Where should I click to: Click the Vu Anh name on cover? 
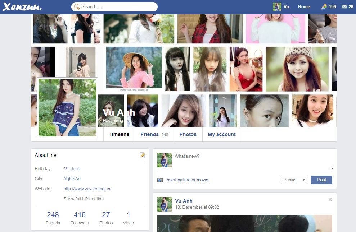pos(119,112)
